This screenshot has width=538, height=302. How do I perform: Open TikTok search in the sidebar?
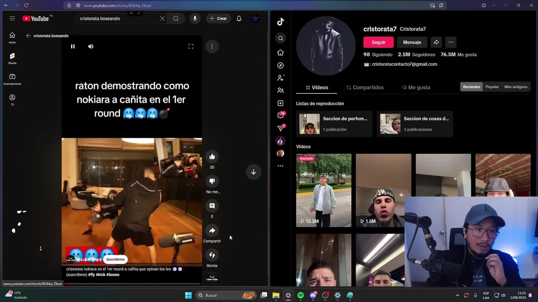280,38
